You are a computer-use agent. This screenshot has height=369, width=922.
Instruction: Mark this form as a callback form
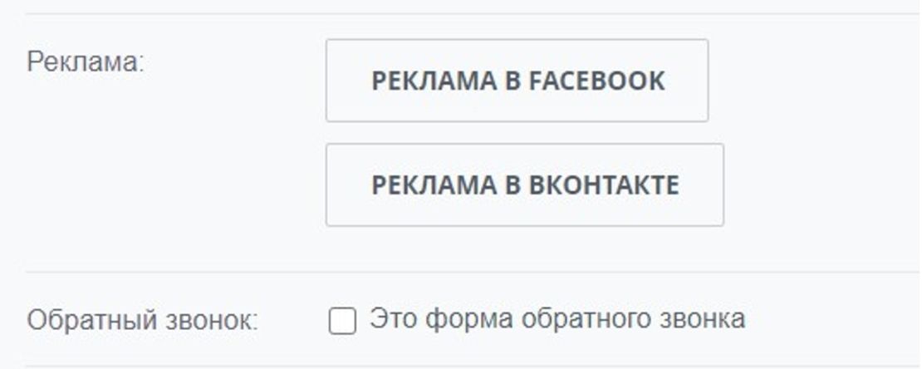pyautogui.click(x=342, y=321)
